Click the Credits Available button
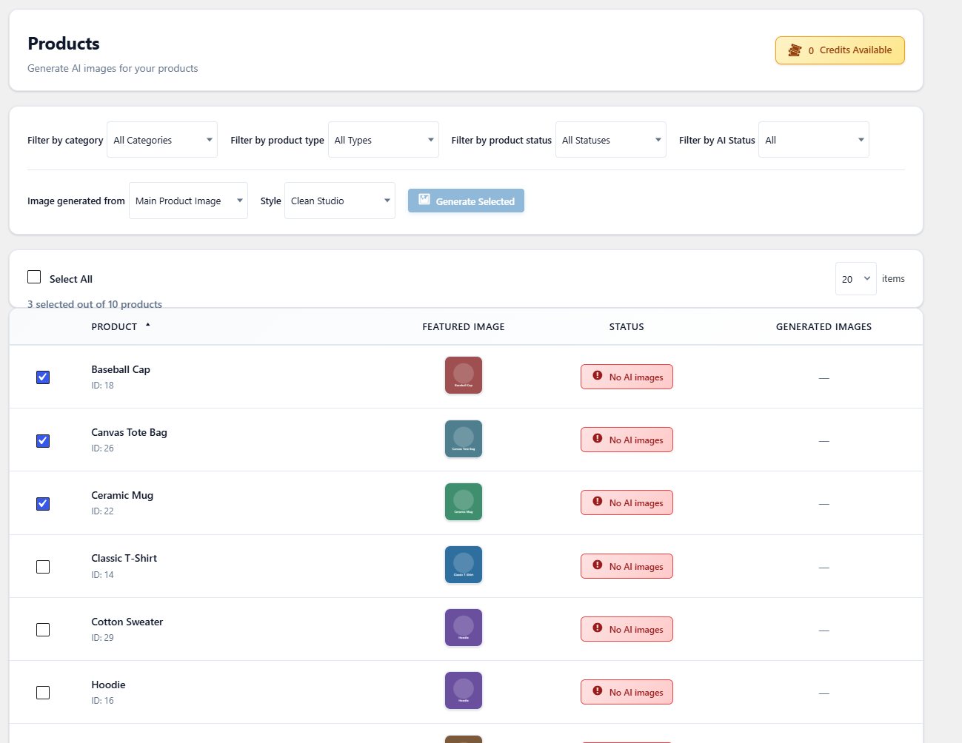The height and width of the screenshot is (743, 962). tap(840, 50)
